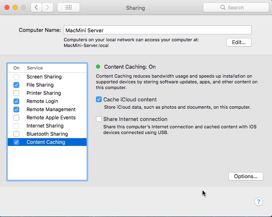This screenshot has height=217, width=272.
Task: Uncheck the Remote Login checkbox
Action: pos(16,101)
